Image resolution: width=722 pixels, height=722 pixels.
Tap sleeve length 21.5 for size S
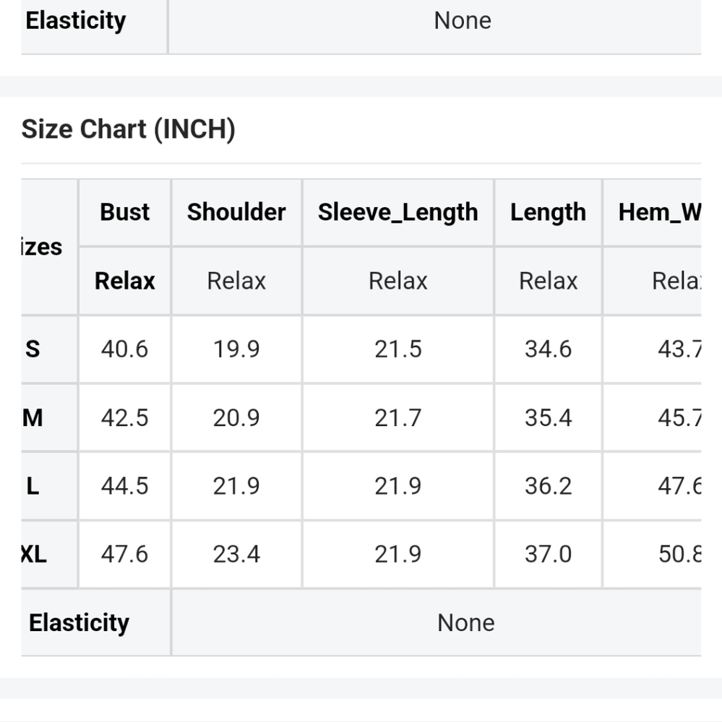tap(397, 349)
